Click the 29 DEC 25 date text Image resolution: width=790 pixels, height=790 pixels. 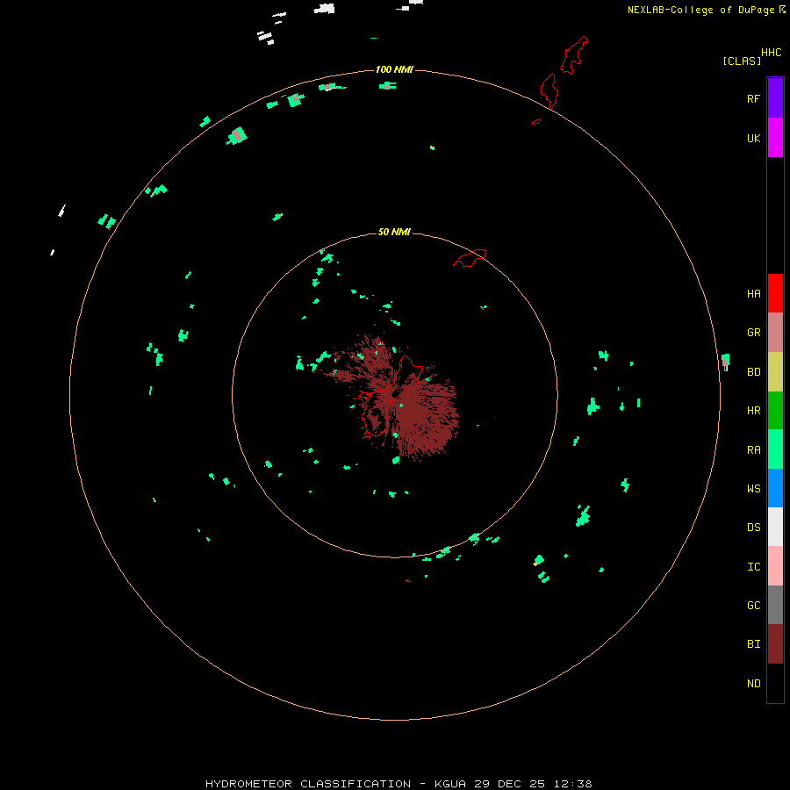coord(509,784)
